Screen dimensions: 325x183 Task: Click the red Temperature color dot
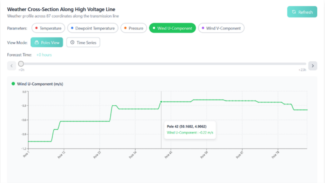36,28
